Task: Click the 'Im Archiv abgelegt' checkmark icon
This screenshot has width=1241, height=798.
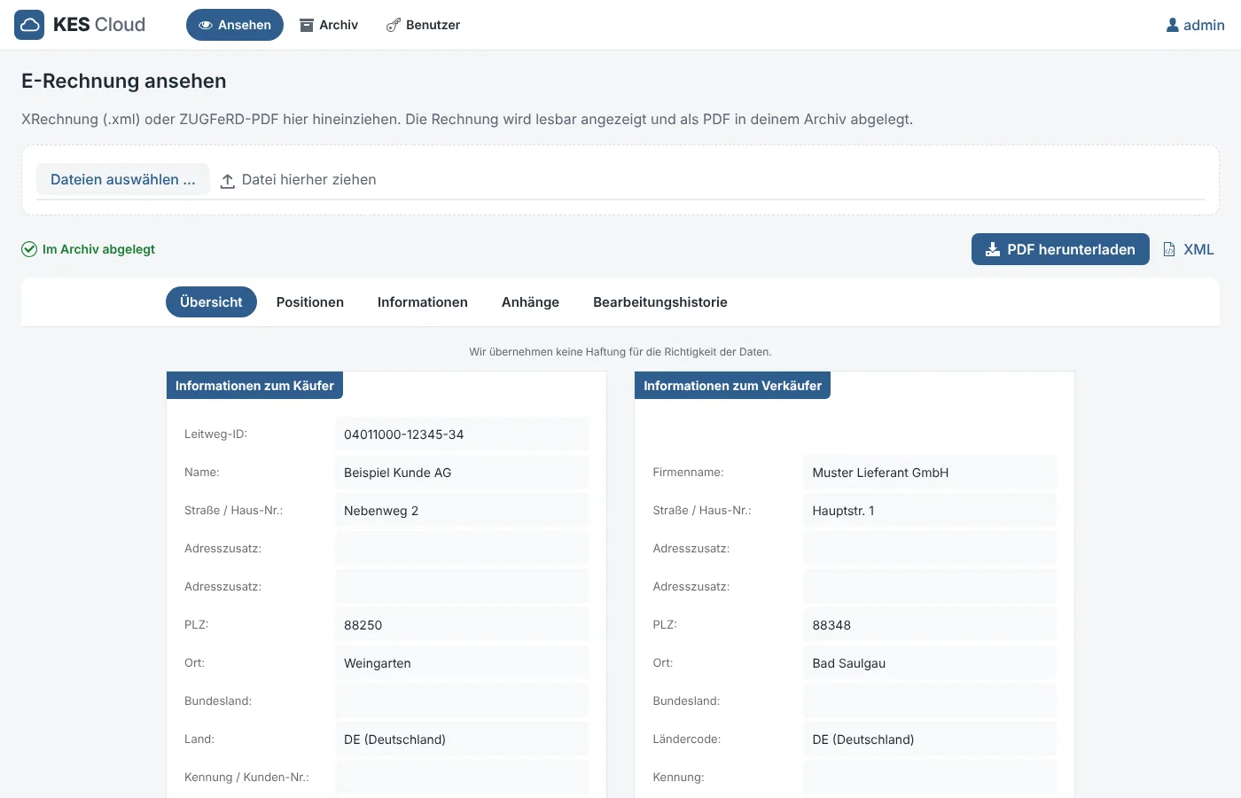Action: pos(29,249)
